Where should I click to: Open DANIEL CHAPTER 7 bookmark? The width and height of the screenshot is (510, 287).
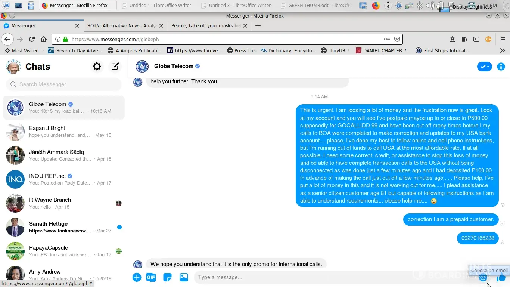pos(383,50)
